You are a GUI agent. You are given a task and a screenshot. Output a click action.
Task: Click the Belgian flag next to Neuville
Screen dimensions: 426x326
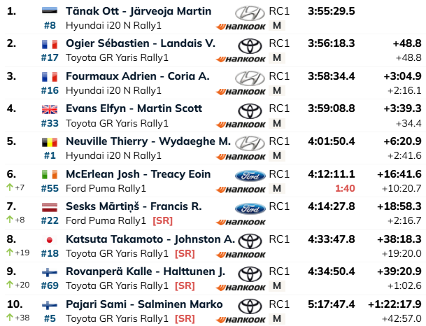(50, 142)
